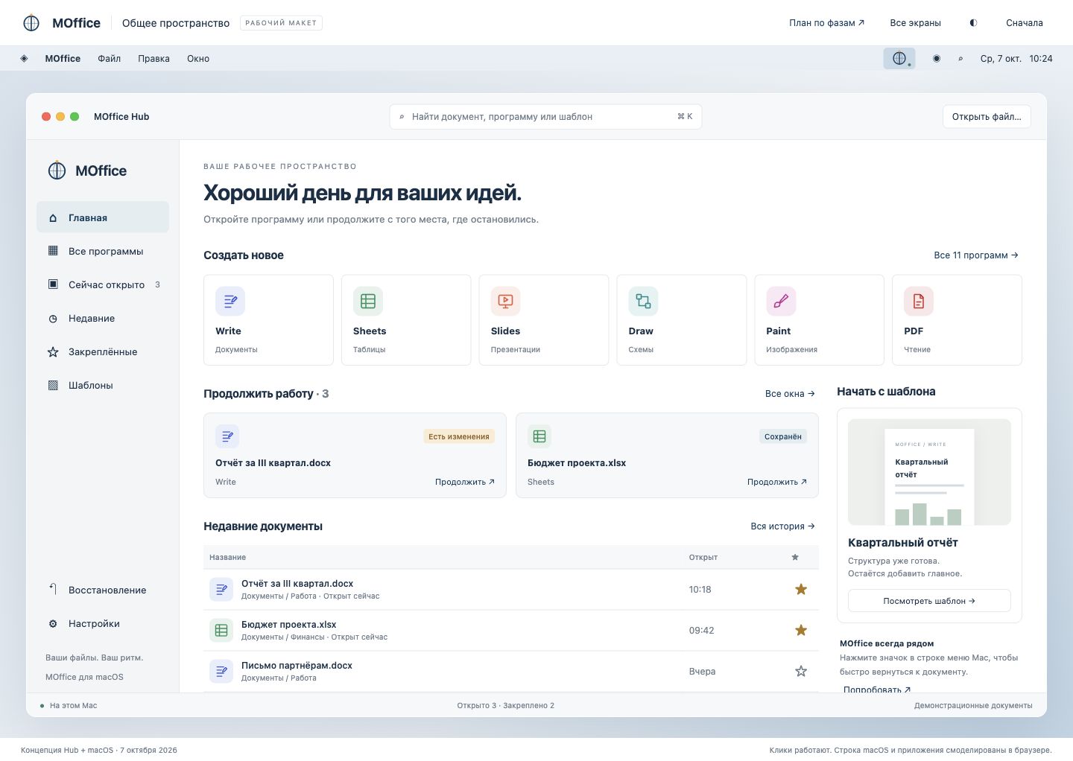1073x761 pixels.
Task: Open Все программы in the sidebar
Action: pos(103,251)
